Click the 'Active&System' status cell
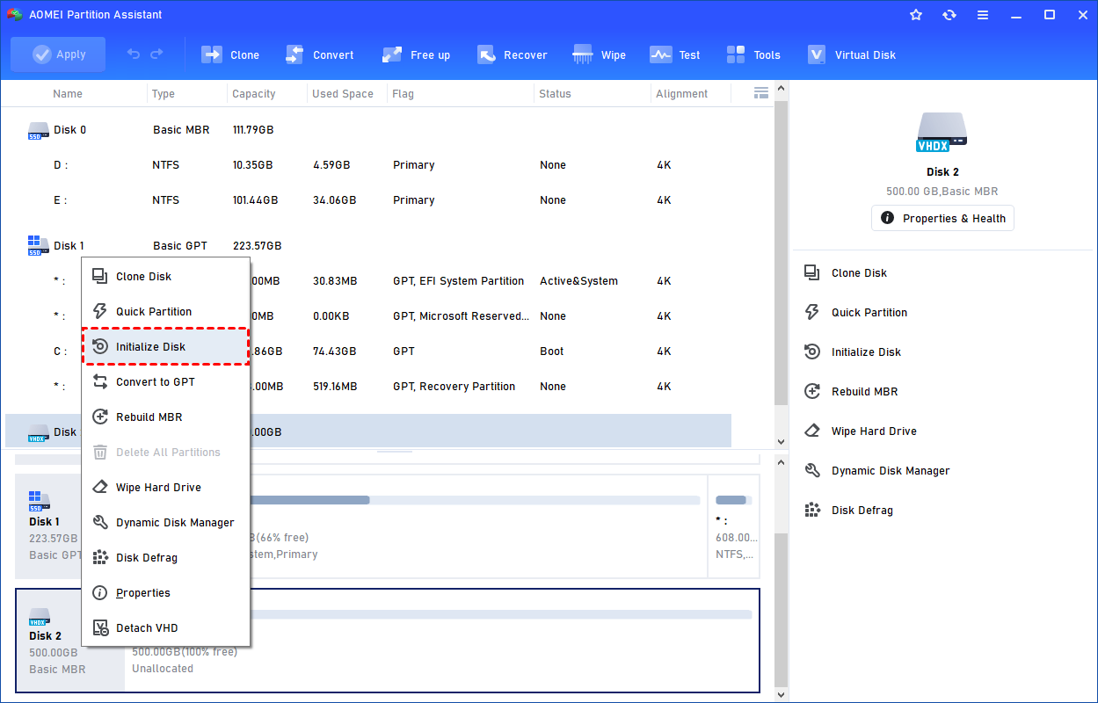The width and height of the screenshot is (1098, 703). point(578,281)
